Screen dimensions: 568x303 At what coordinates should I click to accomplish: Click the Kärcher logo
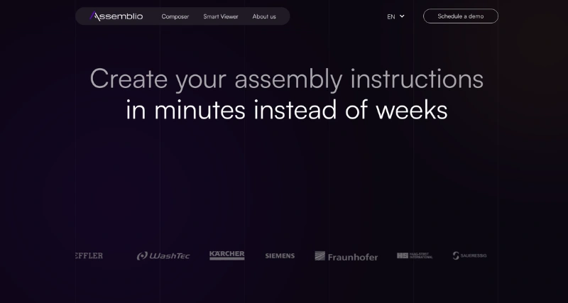click(x=227, y=255)
